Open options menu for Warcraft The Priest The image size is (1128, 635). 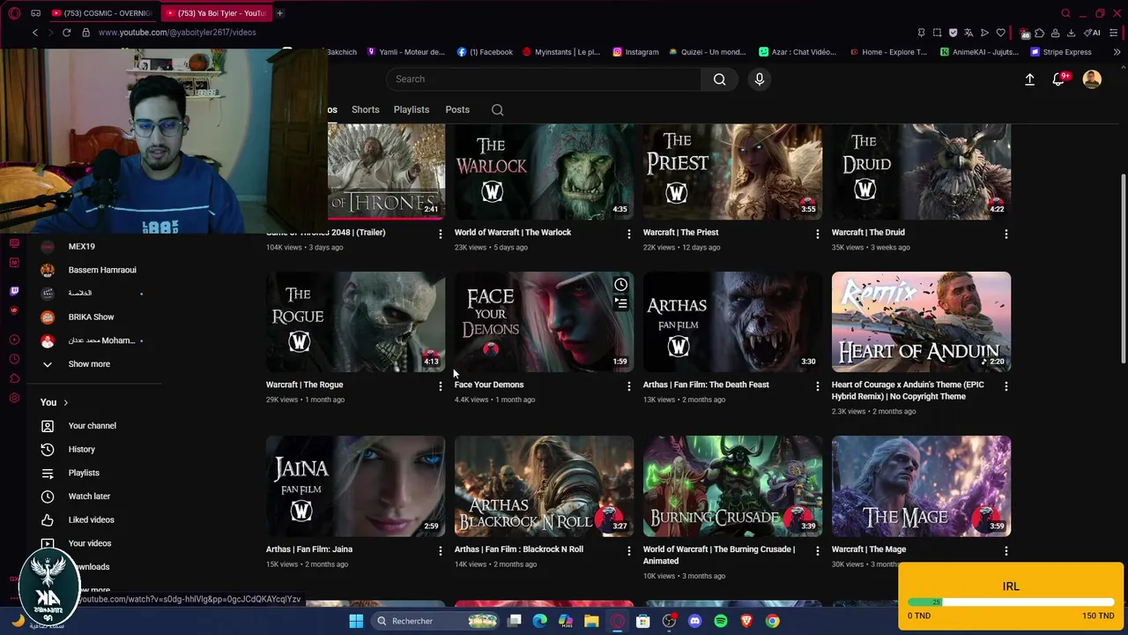817,234
